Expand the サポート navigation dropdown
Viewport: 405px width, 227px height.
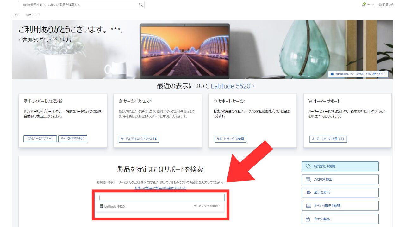pyautogui.click(x=33, y=15)
